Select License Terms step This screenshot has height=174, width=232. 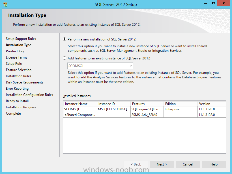(17, 57)
